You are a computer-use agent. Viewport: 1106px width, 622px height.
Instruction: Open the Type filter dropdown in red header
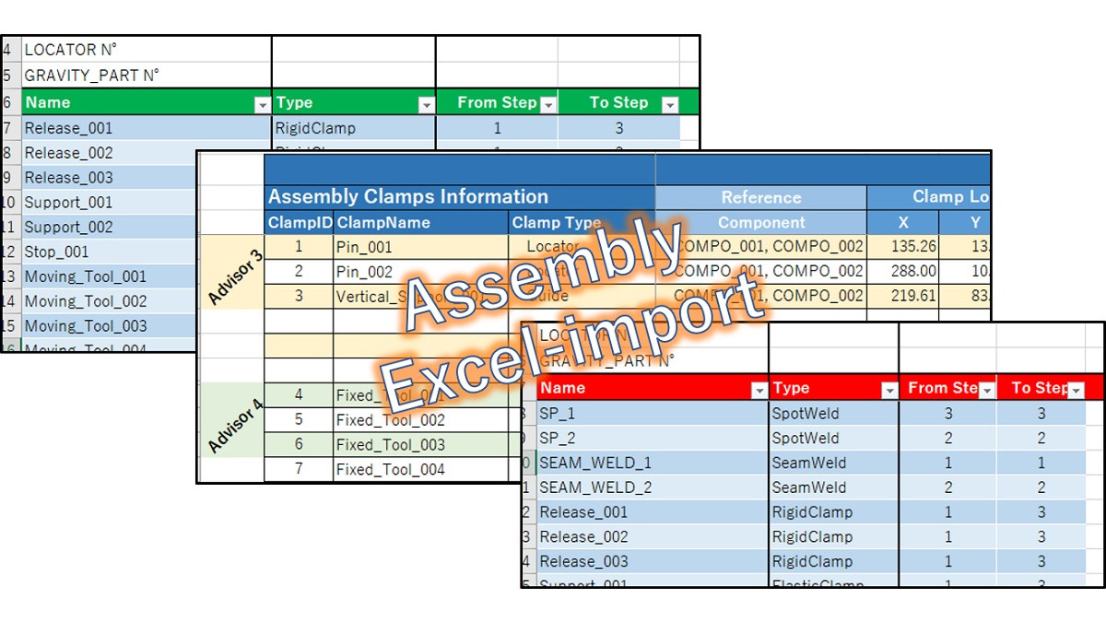(x=889, y=391)
